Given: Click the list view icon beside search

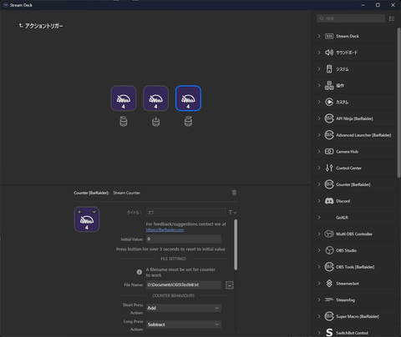Looking at the screenshot, I should 392,18.
